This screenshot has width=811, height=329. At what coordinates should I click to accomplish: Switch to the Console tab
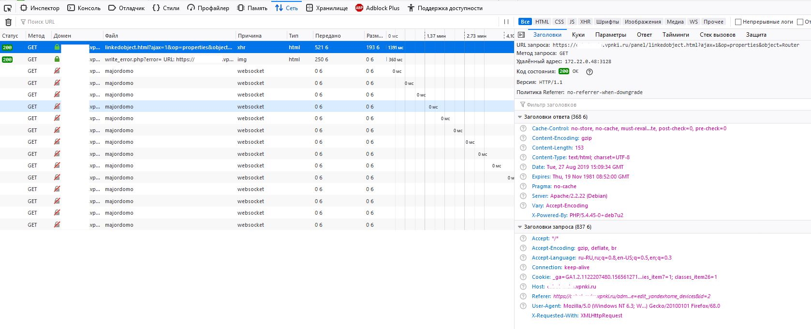click(84, 8)
